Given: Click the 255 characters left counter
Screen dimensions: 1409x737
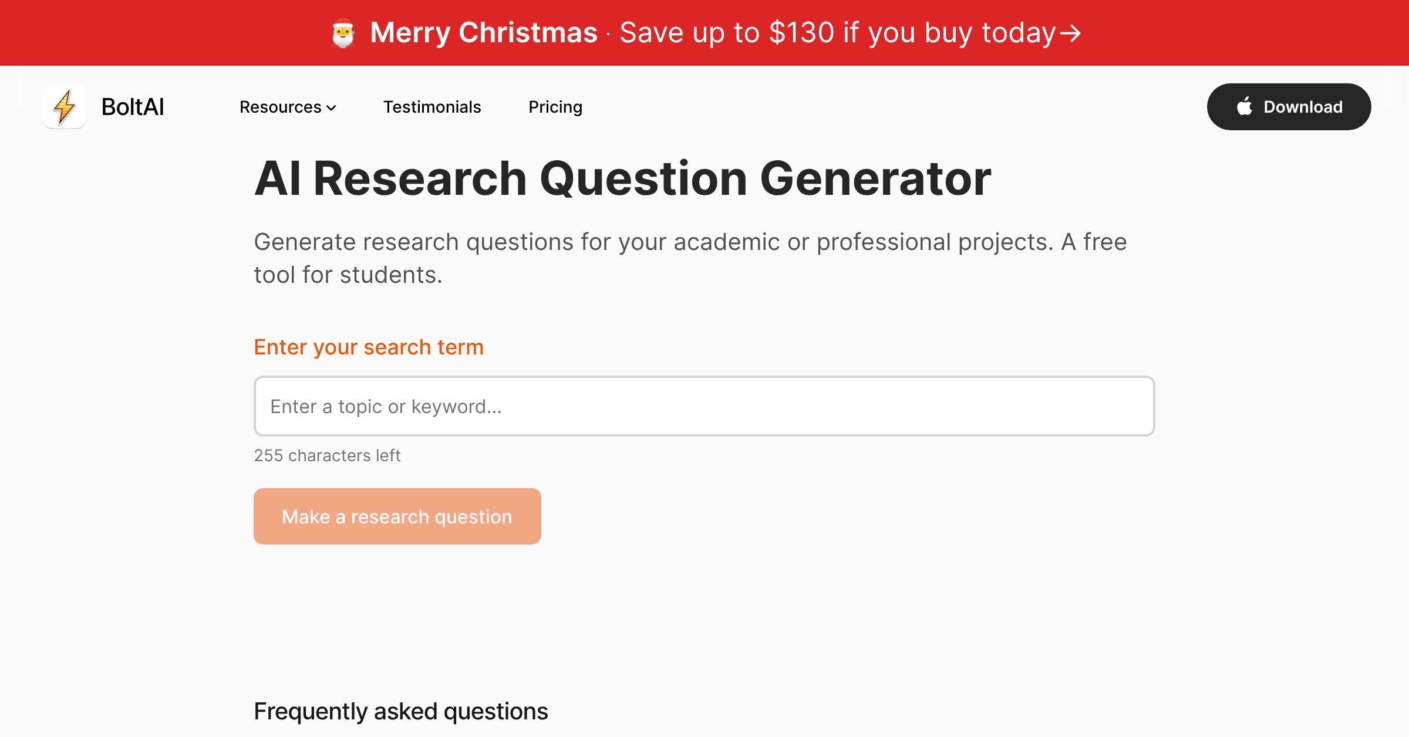Looking at the screenshot, I should [x=327, y=455].
